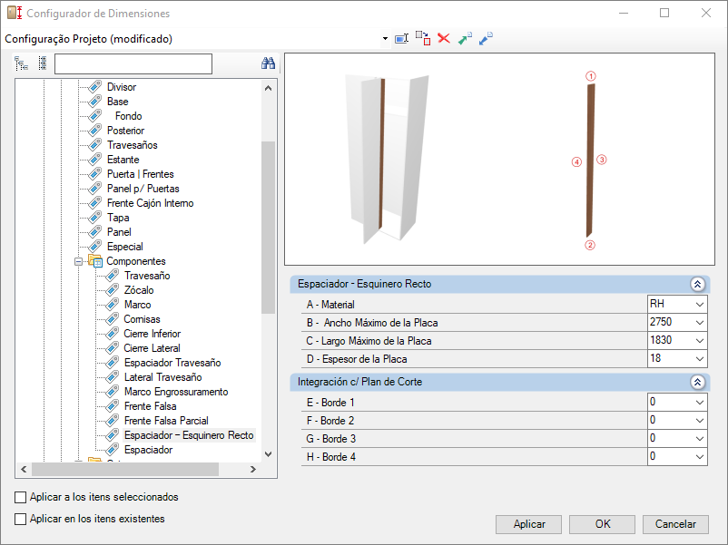Click the Cancelar button
728x545 pixels.
tap(675, 524)
